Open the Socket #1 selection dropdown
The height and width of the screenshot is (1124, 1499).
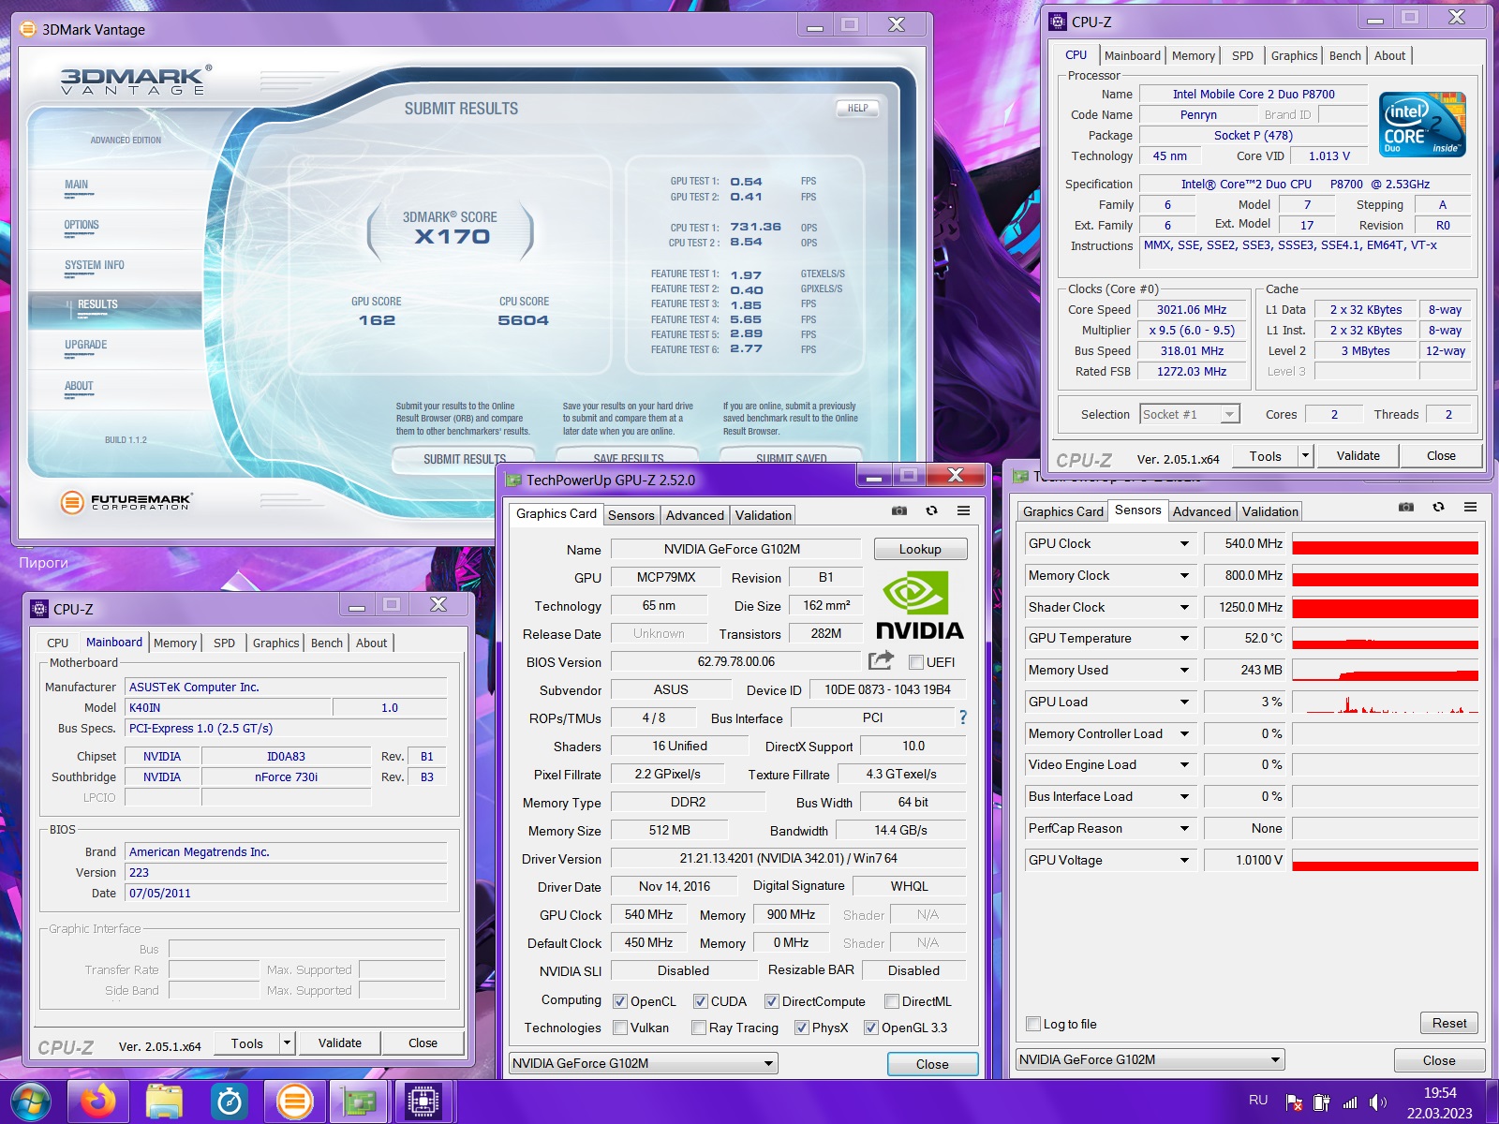pyautogui.click(x=1190, y=414)
